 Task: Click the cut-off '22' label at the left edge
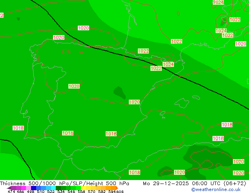coord(2,15)
